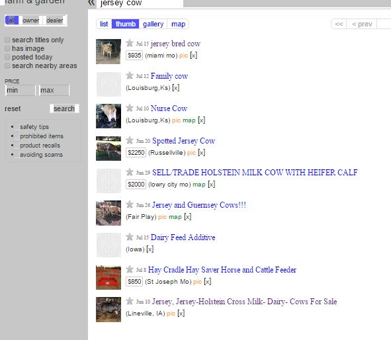Click the max price field
391x340 pixels.
(x=54, y=90)
